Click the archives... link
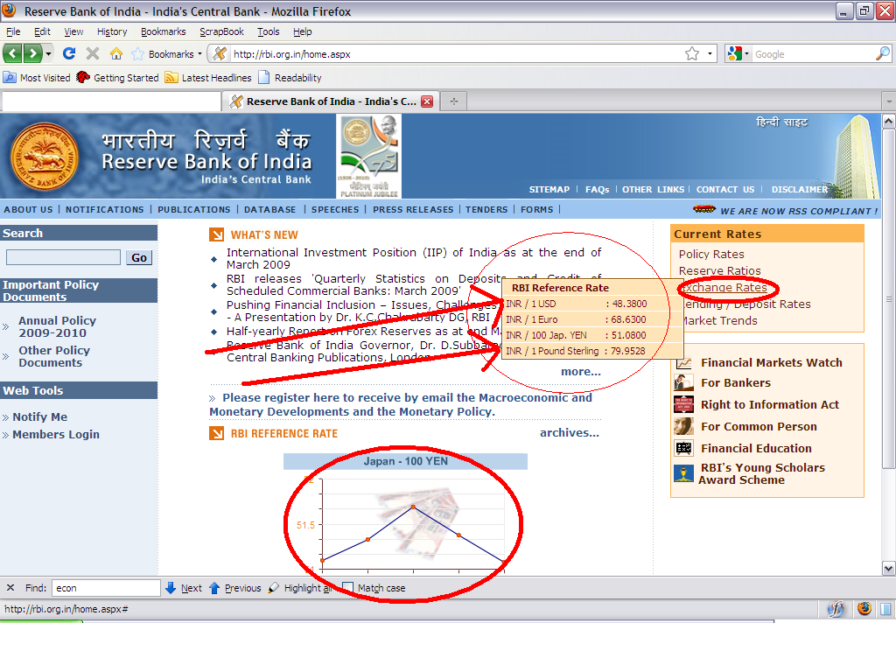This screenshot has height=672, width=896. tap(569, 432)
